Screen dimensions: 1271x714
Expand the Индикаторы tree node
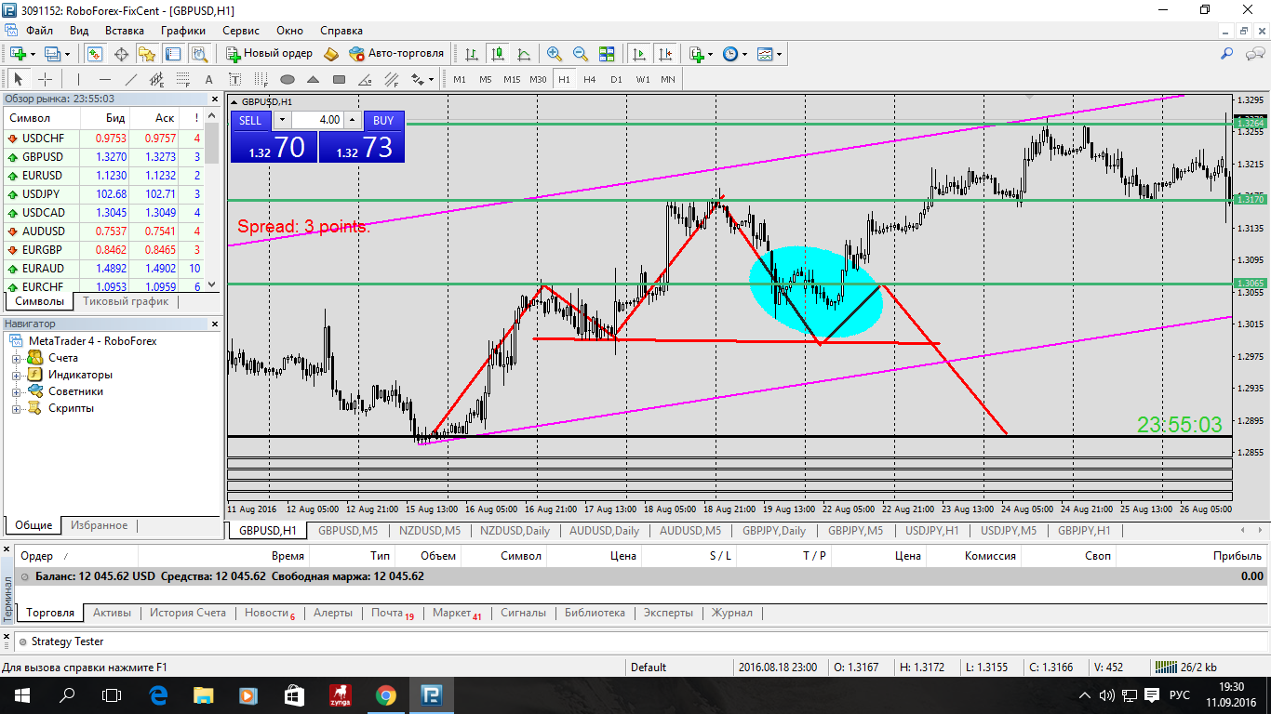tap(16, 375)
